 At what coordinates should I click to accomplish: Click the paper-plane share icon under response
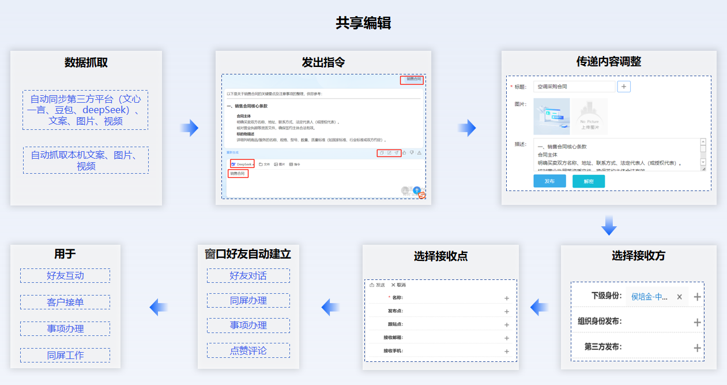tap(397, 153)
